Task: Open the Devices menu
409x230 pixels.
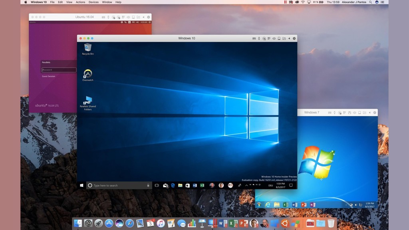Action: (93, 2)
